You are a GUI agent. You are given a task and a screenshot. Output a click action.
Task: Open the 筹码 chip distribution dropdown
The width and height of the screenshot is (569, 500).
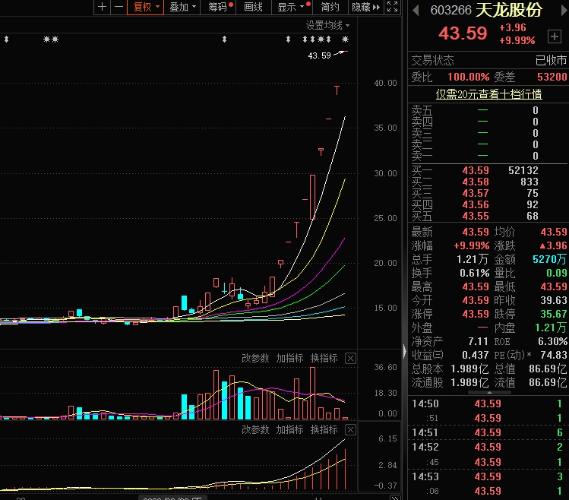220,8
